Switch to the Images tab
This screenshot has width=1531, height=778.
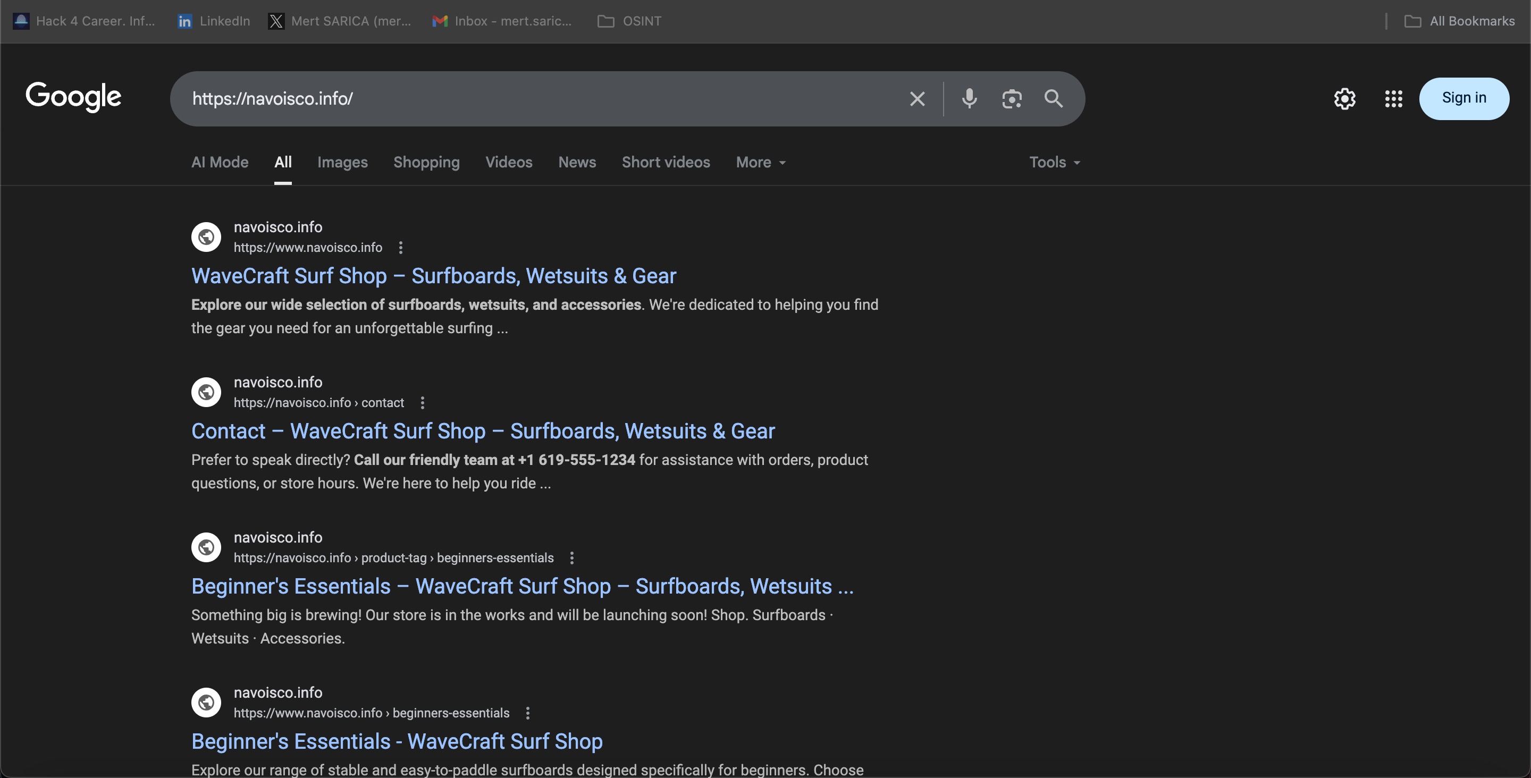coord(342,162)
